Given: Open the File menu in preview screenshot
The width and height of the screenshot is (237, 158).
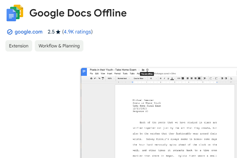Looking at the screenshot, I should pos(91,74).
